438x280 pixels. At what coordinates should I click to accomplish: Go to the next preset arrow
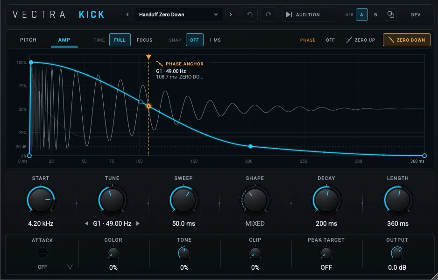click(231, 14)
